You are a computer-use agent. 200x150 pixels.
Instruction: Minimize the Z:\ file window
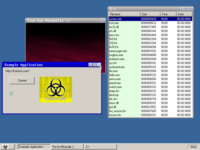coord(182,9)
